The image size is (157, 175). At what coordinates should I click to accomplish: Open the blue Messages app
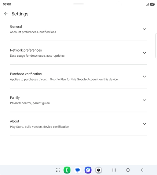point(77,170)
